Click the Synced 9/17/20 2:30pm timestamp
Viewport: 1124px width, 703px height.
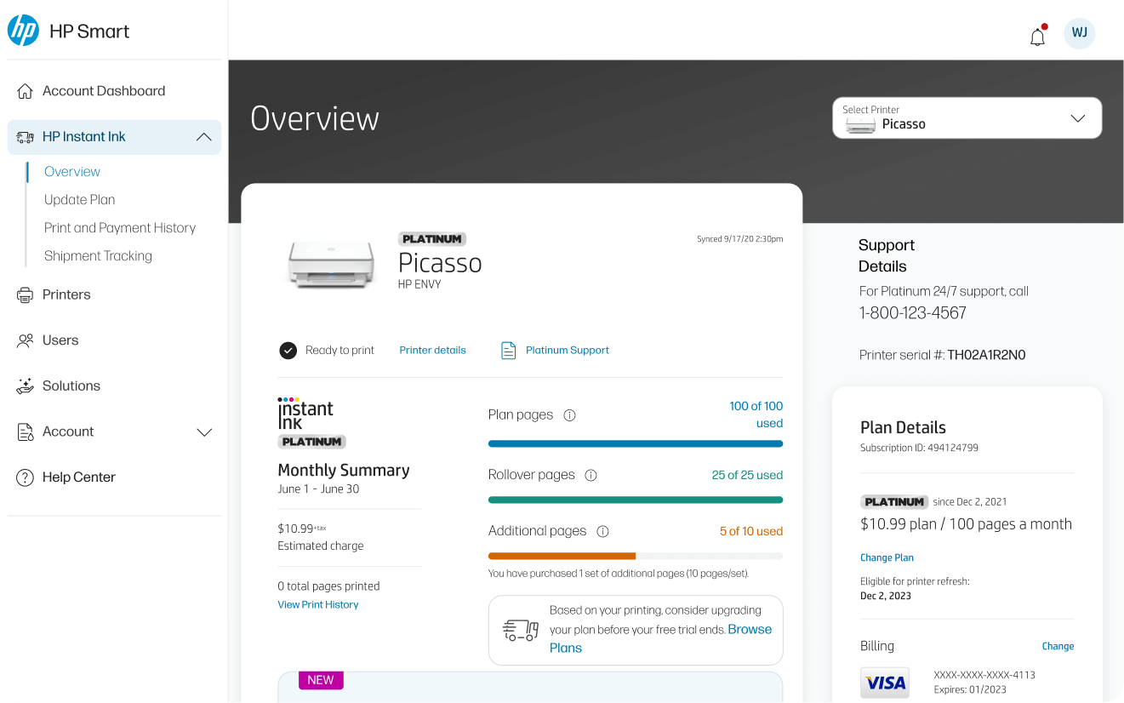coord(739,239)
